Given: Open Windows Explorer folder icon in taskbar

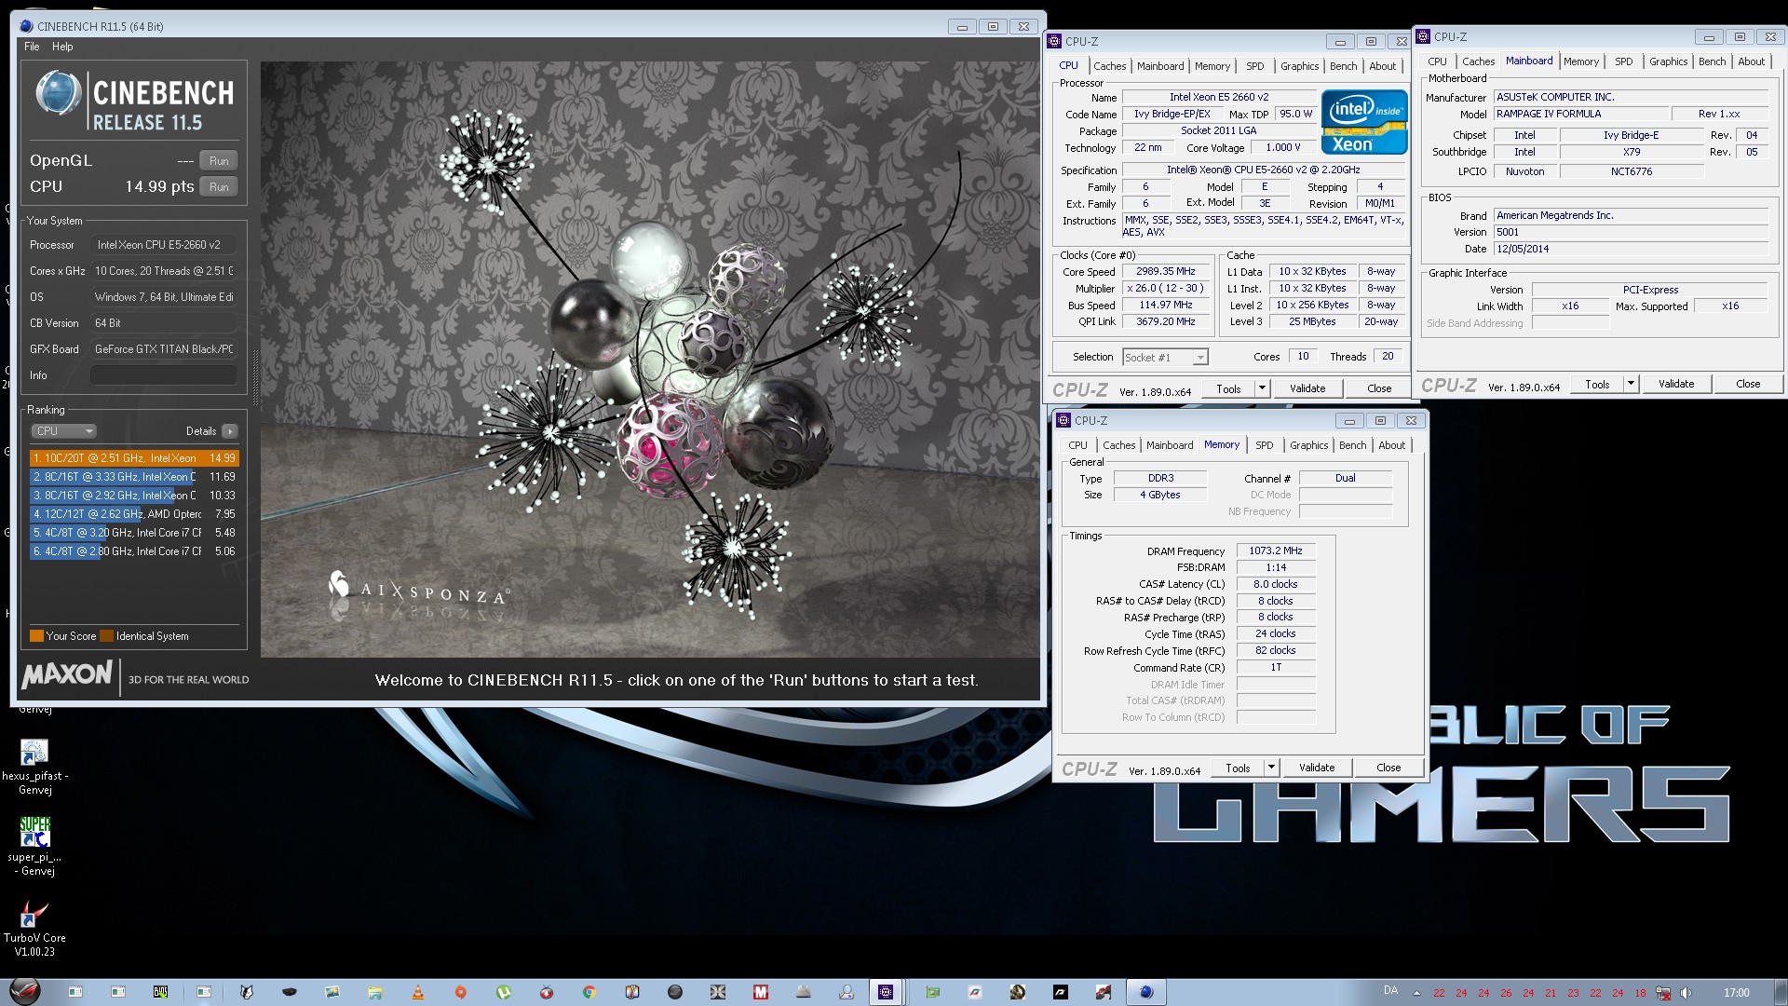Looking at the screenshot, I should (374, 992).
